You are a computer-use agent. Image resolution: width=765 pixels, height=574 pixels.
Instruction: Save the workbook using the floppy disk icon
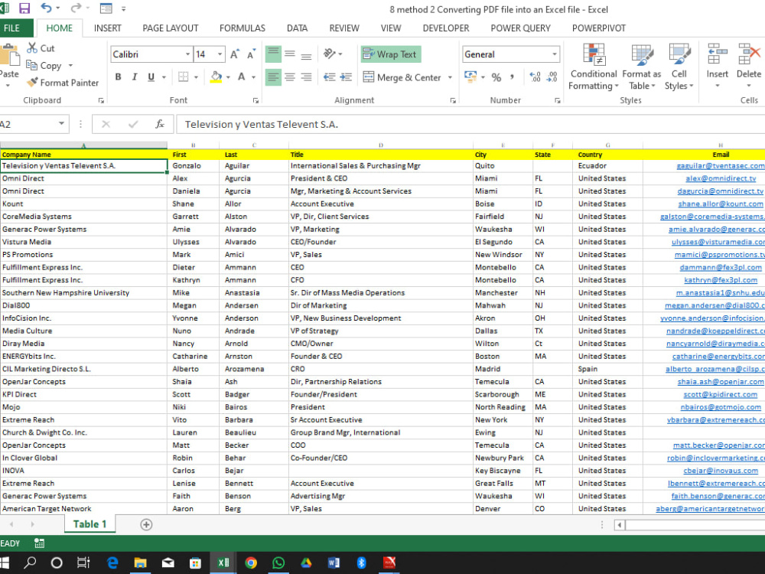pyautogui.click(x=24, y=8)
